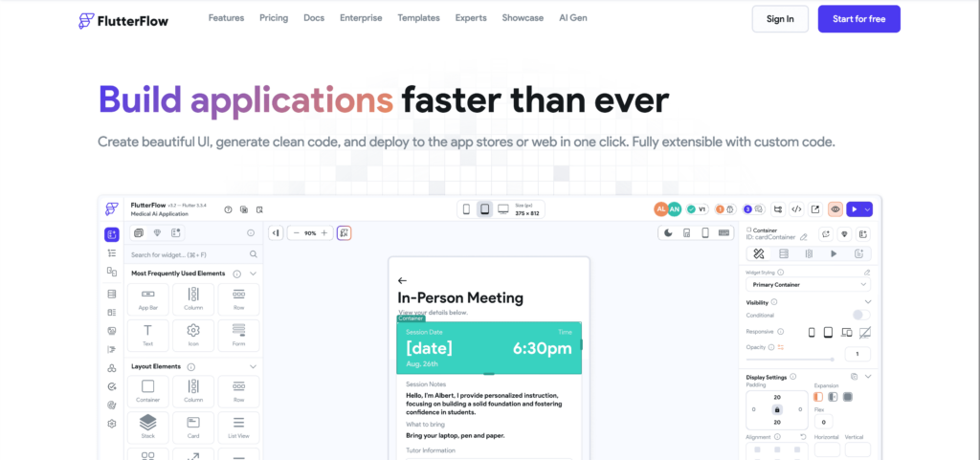Open the Settings gear sidebar icon

tap(112, 423)
